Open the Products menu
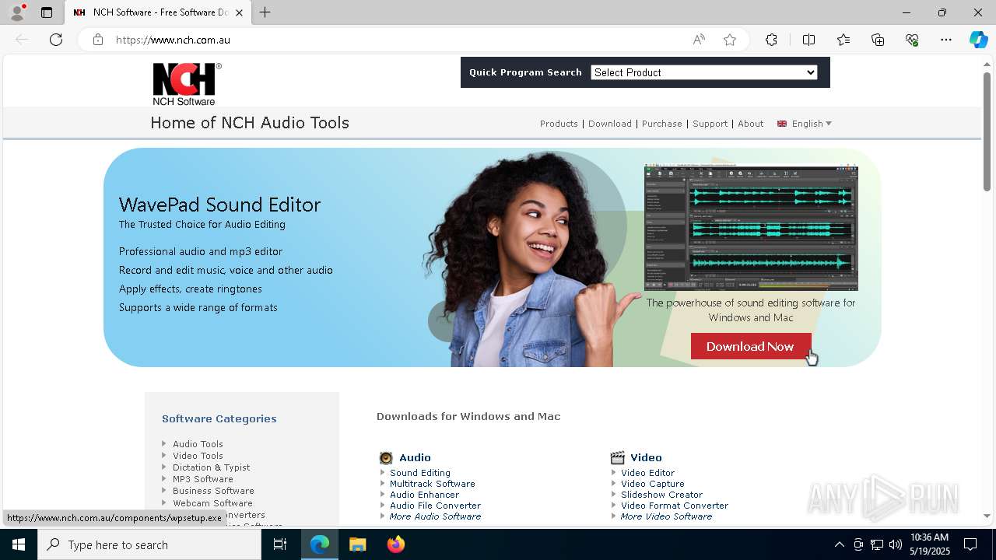The width and height of the screenshot is (996, 560). click(559, 124)
